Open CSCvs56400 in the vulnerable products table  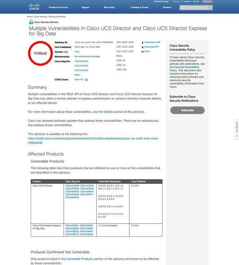[x=72, y=192]
